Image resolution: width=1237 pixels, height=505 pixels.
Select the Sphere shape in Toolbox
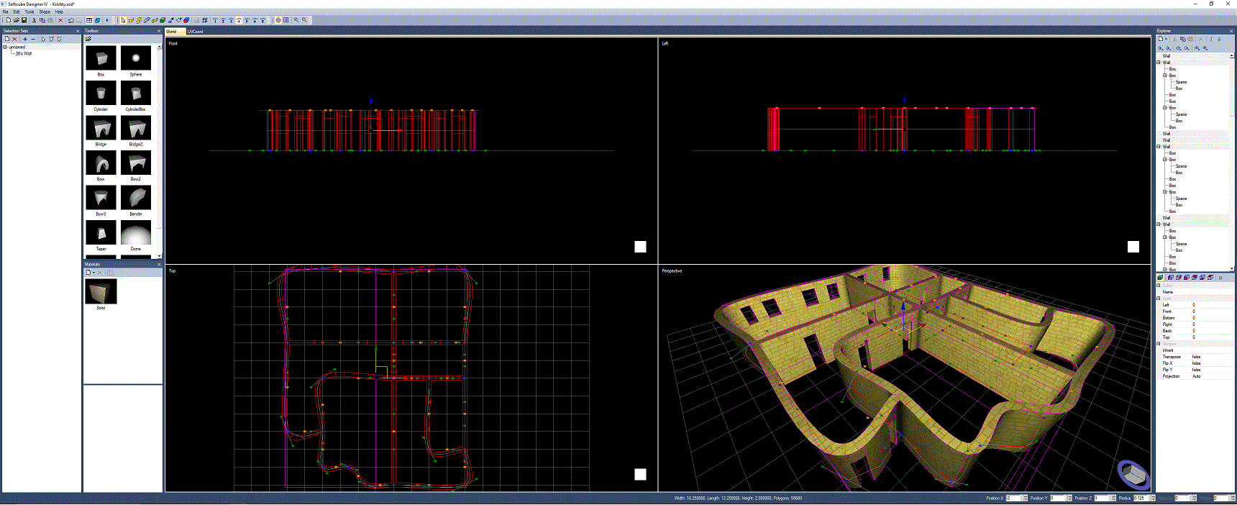[x=136, y=58]
